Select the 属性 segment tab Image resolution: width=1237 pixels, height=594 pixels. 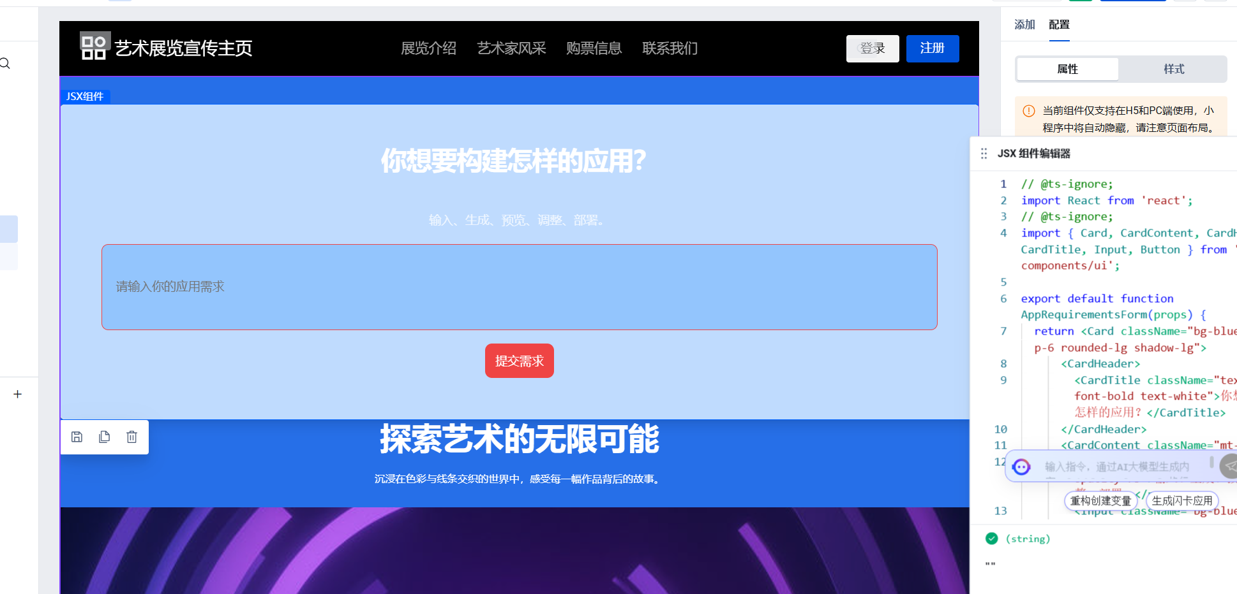pos(1067,69)
